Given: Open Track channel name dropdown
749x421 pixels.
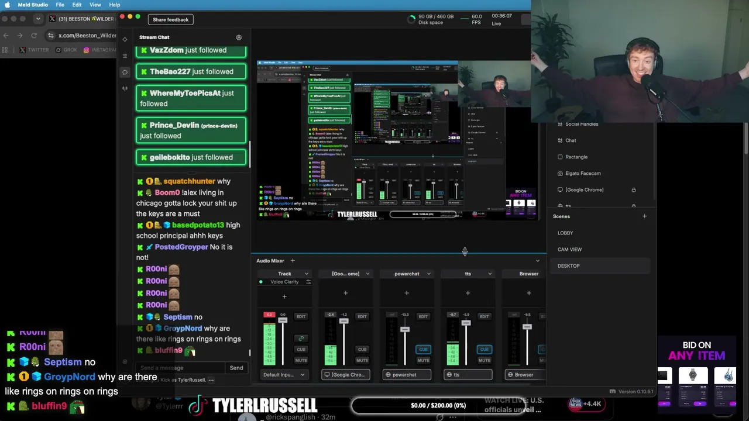Looking at the screenshot, I should (306, 274).
